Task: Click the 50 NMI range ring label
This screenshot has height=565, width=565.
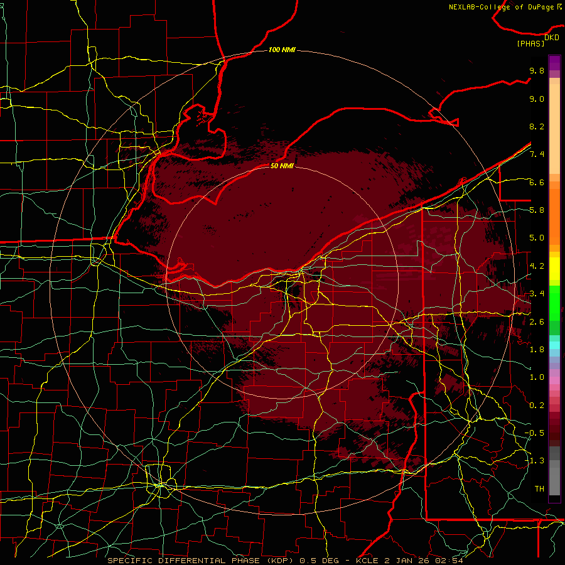Action: point(282,166)
